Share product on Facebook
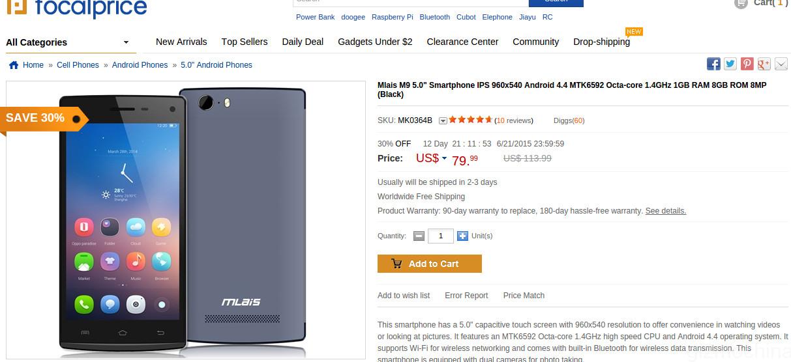The width and height of the screenshot is (791, 362). 713,64
